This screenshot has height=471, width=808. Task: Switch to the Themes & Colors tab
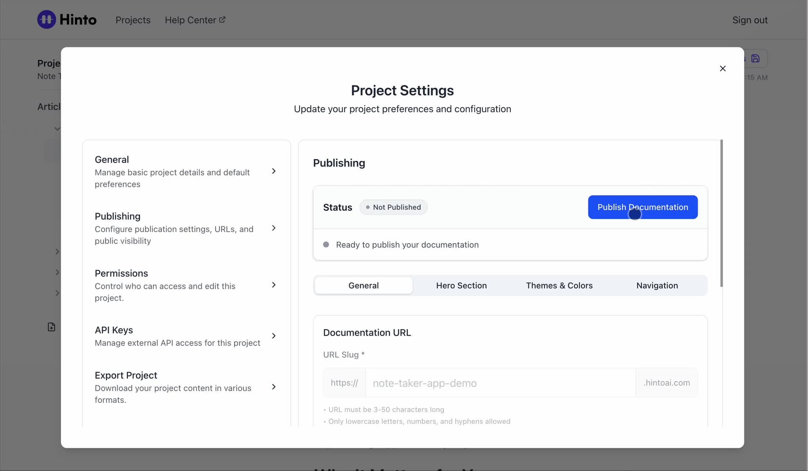559,286
